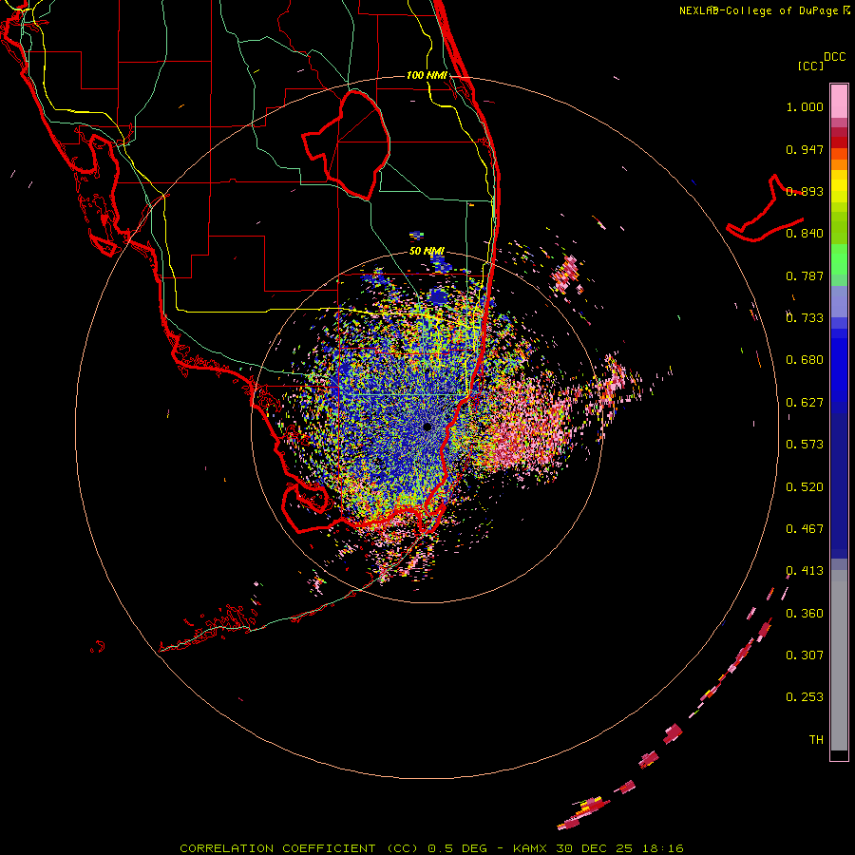
Task: Click the NEXLAB-College of DuPage label
Action: coord(758,10)
